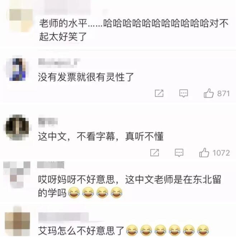
Task: Open username above '没有发票就很有灵性了'
Action: click(x=59, y=62)
